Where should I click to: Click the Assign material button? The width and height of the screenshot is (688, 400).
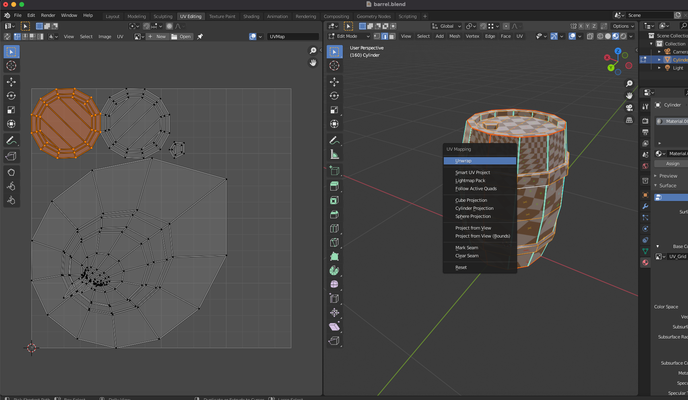click(x=672, y=164)
